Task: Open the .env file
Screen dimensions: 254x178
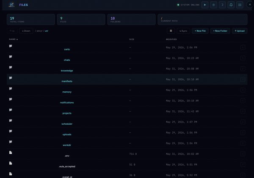Action: pyautogui.click(x=67, y=156)
